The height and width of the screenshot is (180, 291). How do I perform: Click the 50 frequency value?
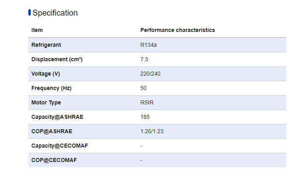pyautogui.click(x=143, y=88)
